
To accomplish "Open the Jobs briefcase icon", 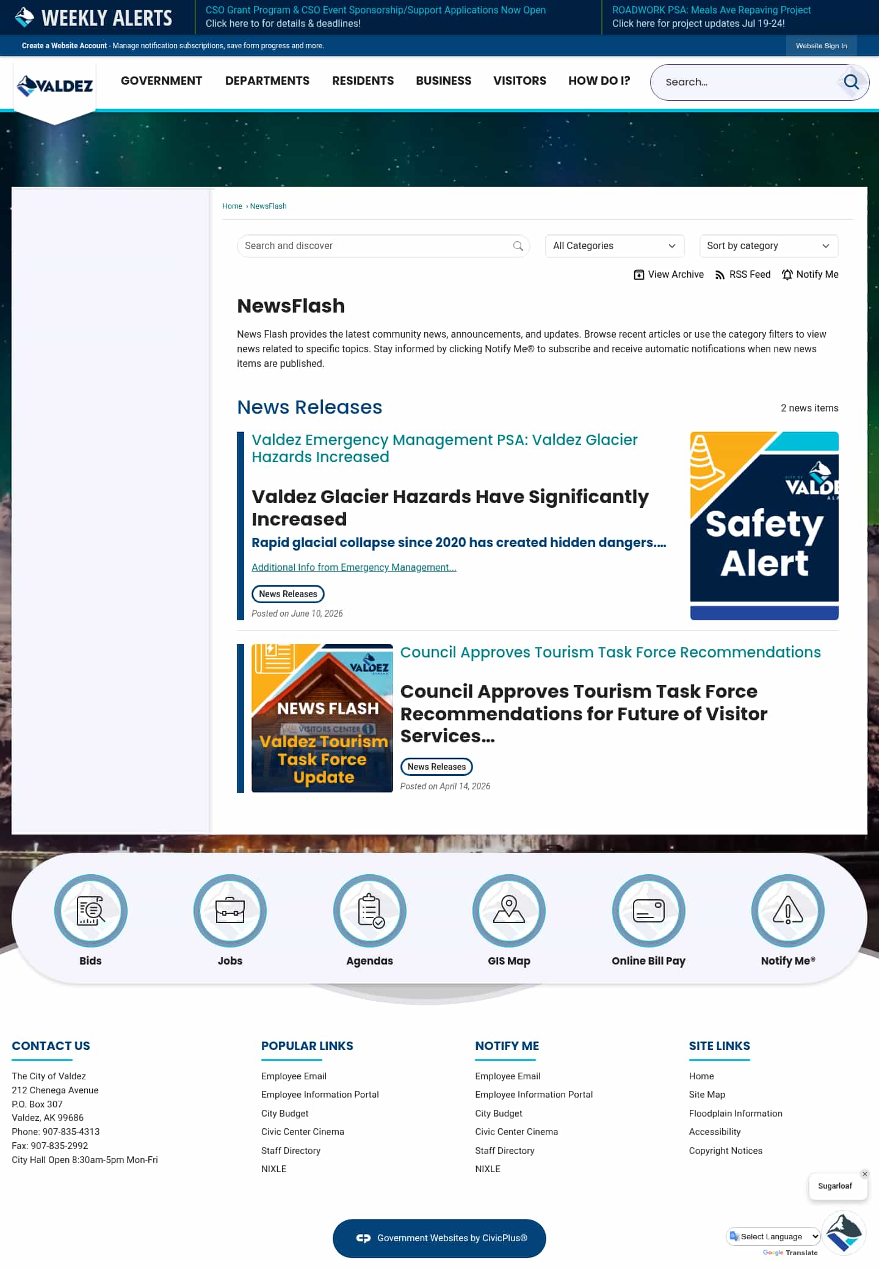I will pos(230,910).
